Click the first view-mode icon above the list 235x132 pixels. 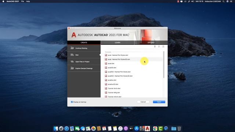[155, 47]
